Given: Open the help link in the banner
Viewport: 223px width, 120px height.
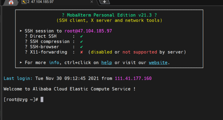Looking at the screenshot, I should point(106,63).
